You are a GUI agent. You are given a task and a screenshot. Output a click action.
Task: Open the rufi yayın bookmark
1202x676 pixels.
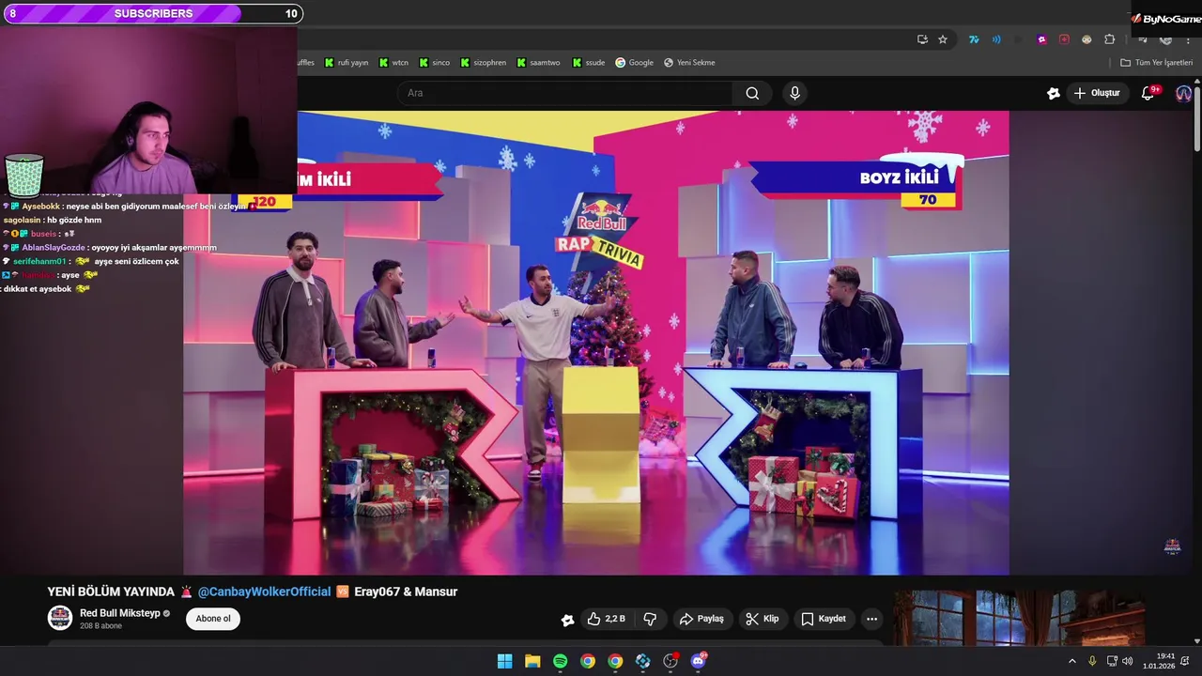(x=346, y=63)
